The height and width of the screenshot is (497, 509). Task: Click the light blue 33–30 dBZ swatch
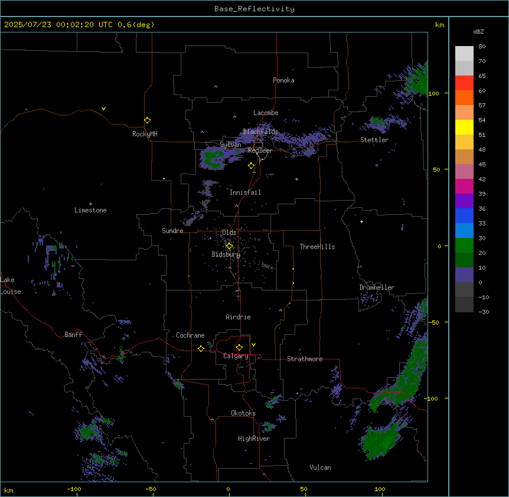point(464,230)
